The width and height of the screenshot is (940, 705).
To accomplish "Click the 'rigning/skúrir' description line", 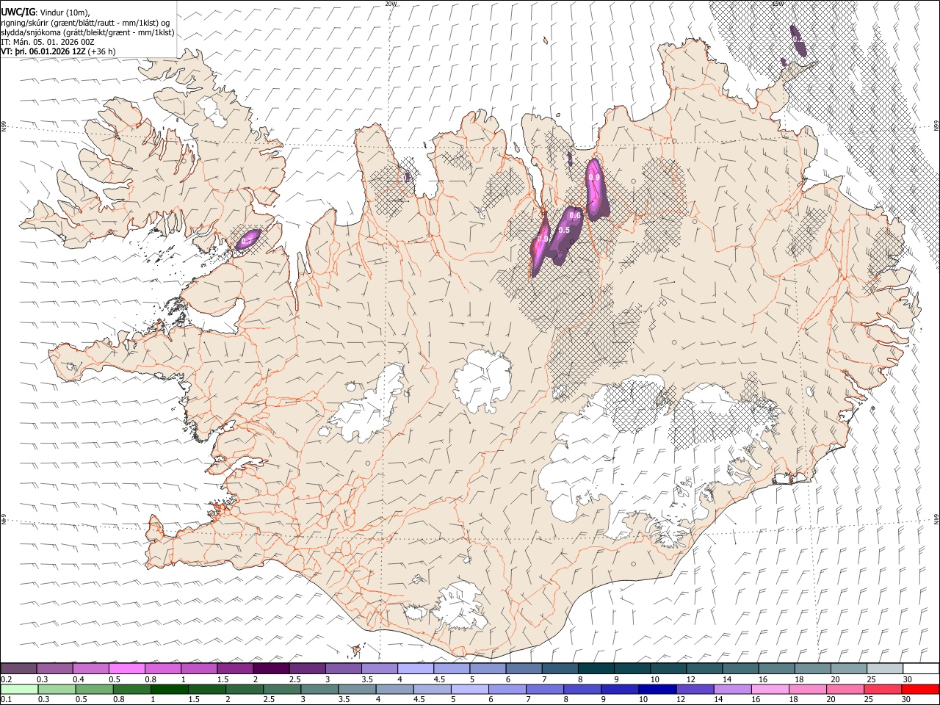I will point(85,22).
